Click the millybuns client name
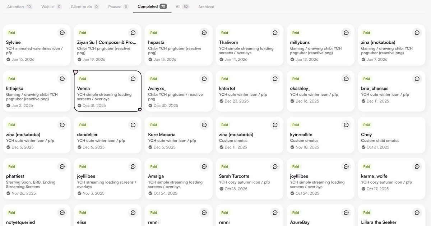The image size is (431, 226). 300,42
